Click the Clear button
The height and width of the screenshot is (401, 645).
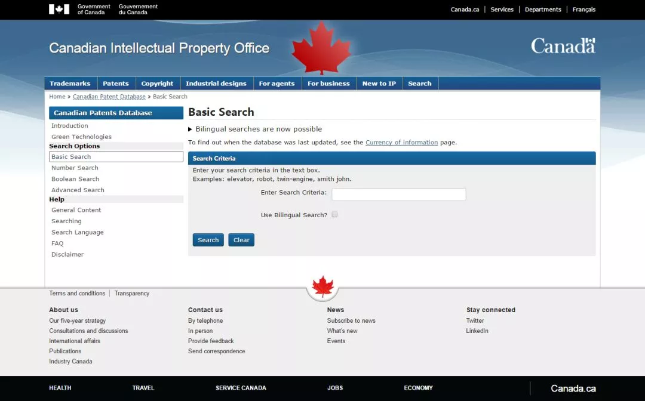click(x=241, y=240)
